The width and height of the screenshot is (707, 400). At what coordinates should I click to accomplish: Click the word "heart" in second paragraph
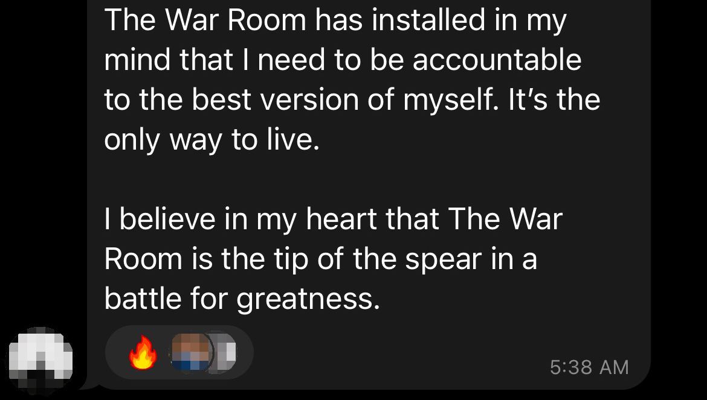(x=341, y=220)
